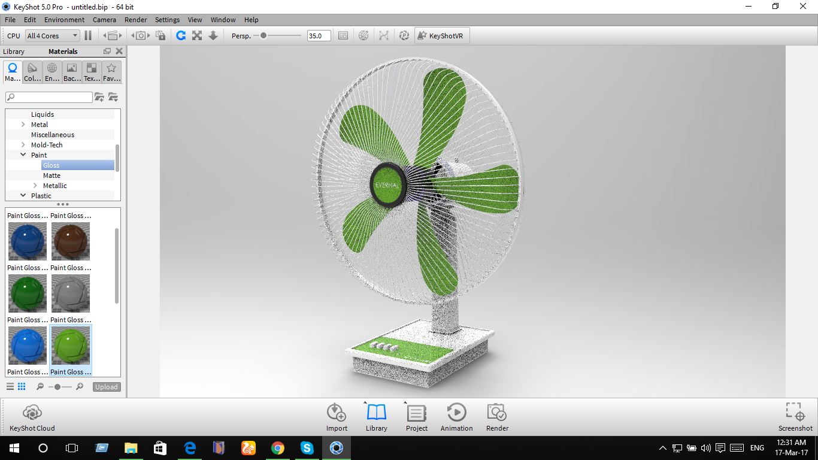Click the import folder icon in library

[x=113, y=97]
